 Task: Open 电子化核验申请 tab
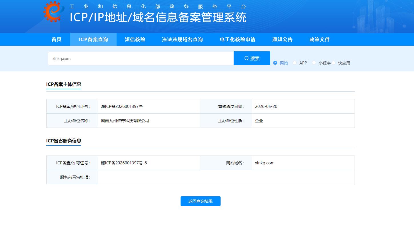238,39
